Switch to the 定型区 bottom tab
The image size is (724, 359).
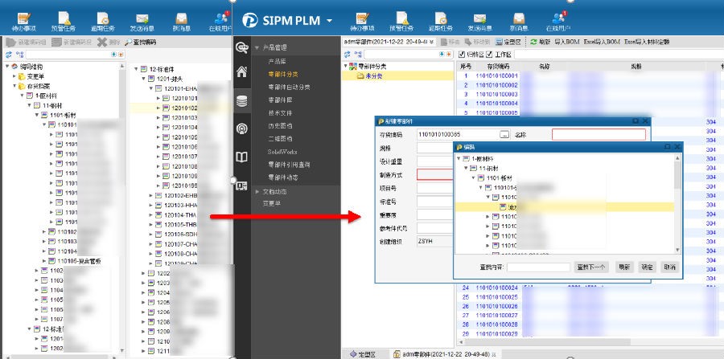(367, 353)
